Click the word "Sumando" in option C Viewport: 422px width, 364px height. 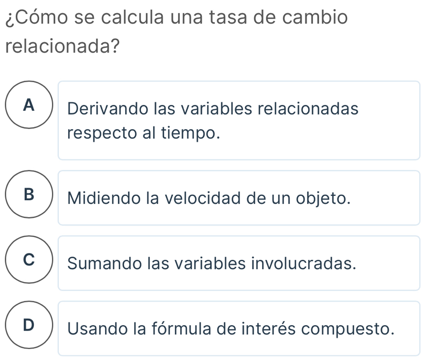click(x=99, y=263)
